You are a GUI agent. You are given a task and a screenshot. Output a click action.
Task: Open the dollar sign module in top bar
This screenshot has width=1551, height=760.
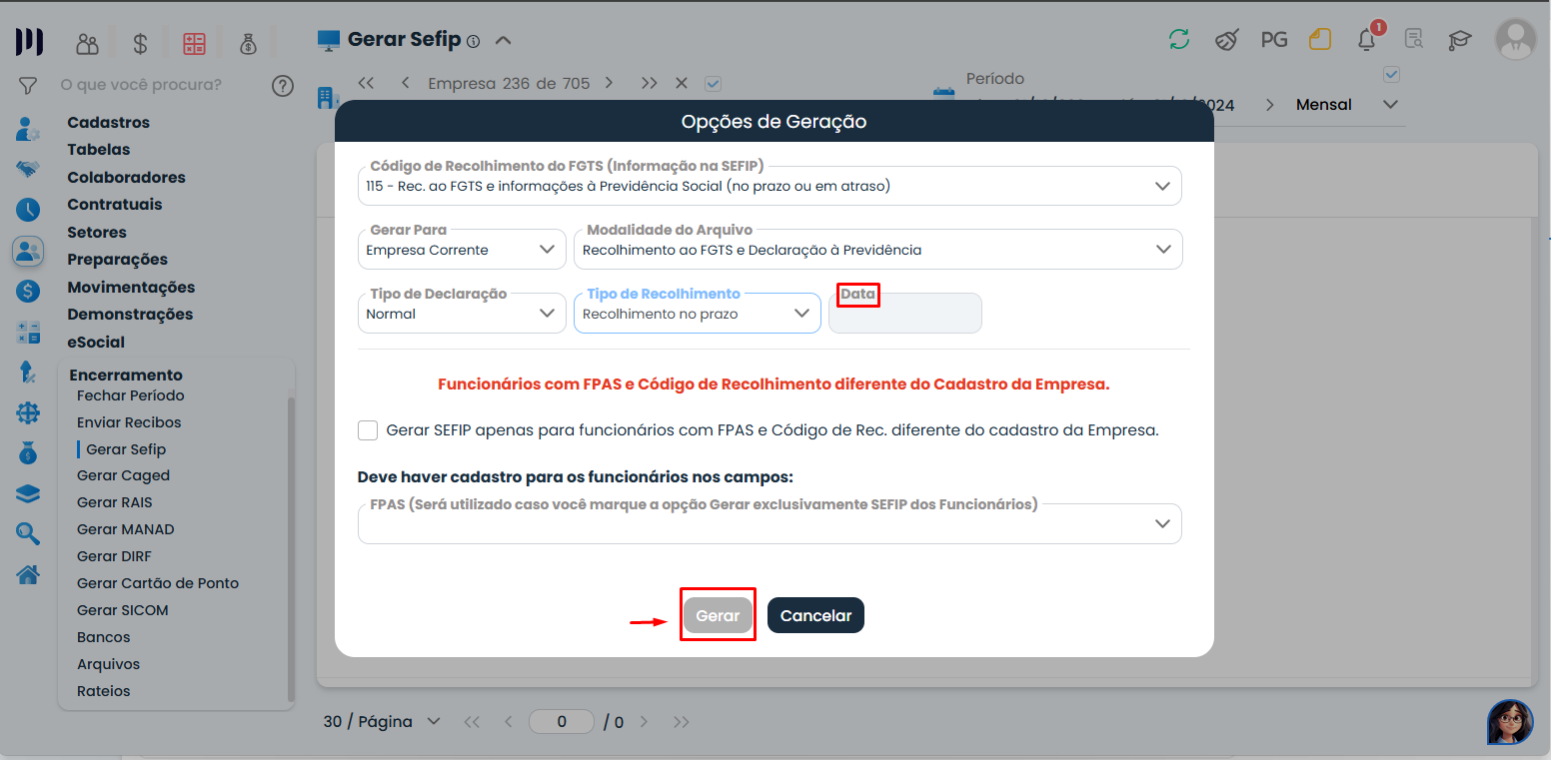pos(140,44)
